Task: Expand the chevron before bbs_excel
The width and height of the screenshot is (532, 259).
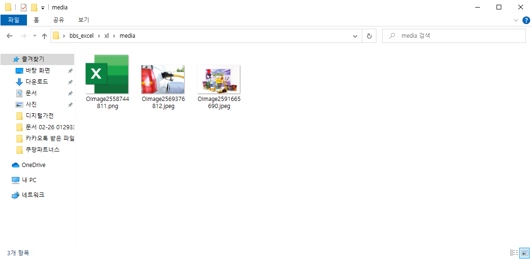Action: point(64,35)
